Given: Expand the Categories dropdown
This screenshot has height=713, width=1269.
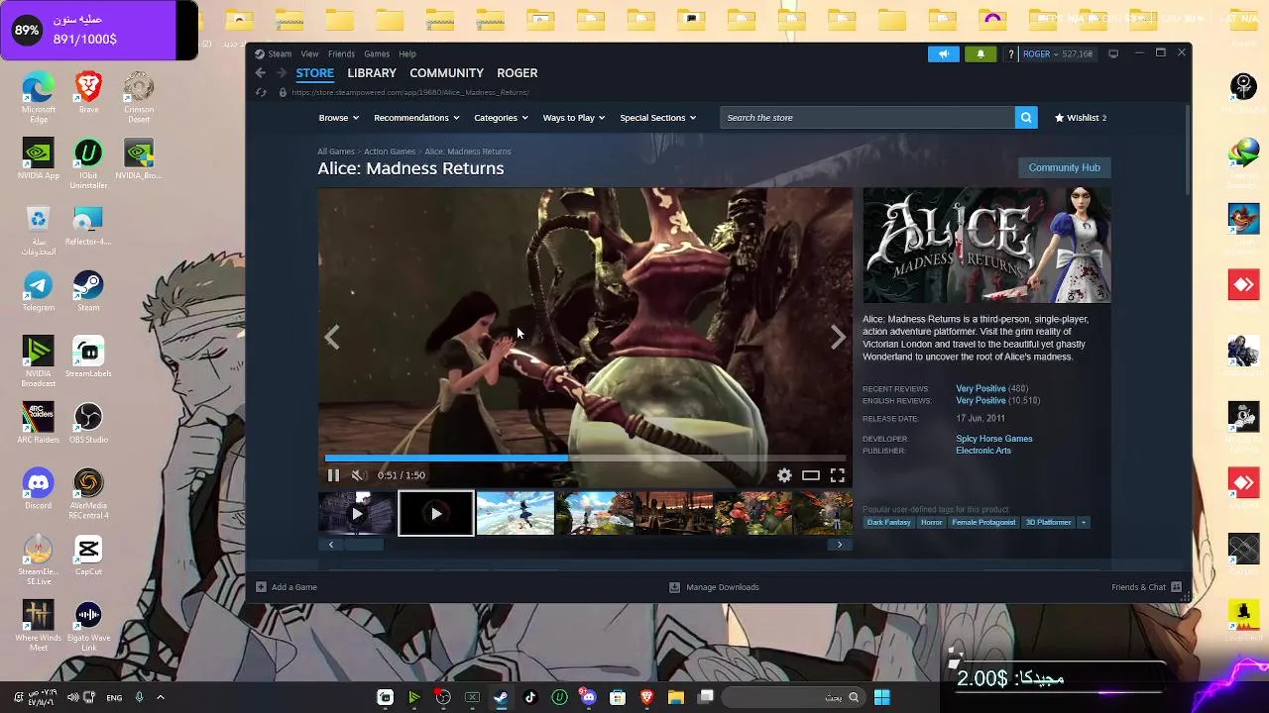Looking at the screenshot, I should [x=501, y=118].
